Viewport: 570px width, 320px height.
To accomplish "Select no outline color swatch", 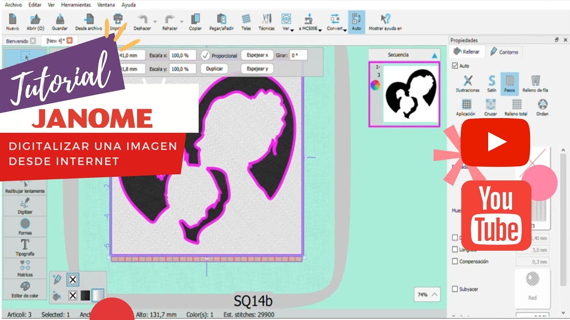I will coord(73,280).
